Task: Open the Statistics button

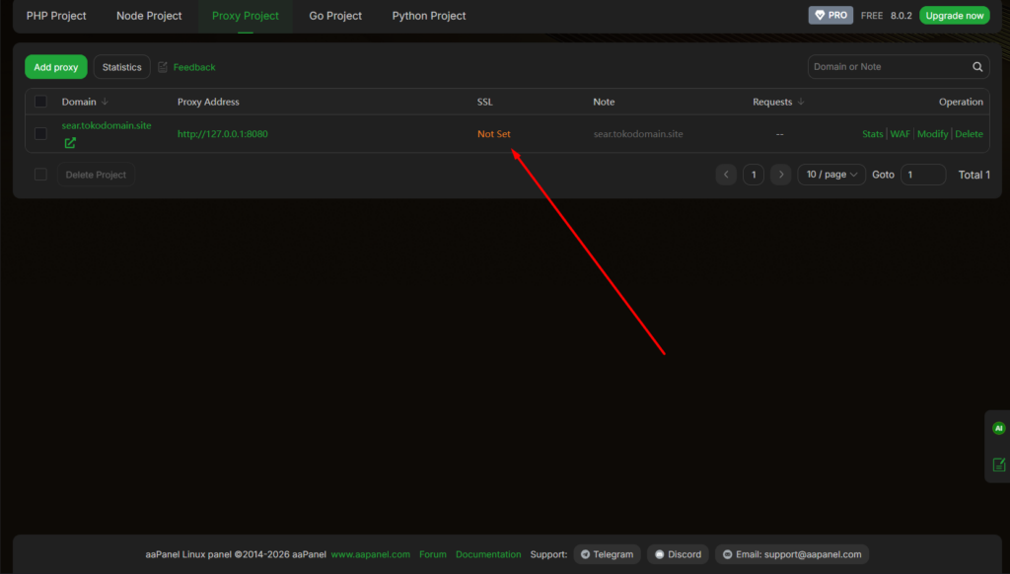Action: coord(121,67)
